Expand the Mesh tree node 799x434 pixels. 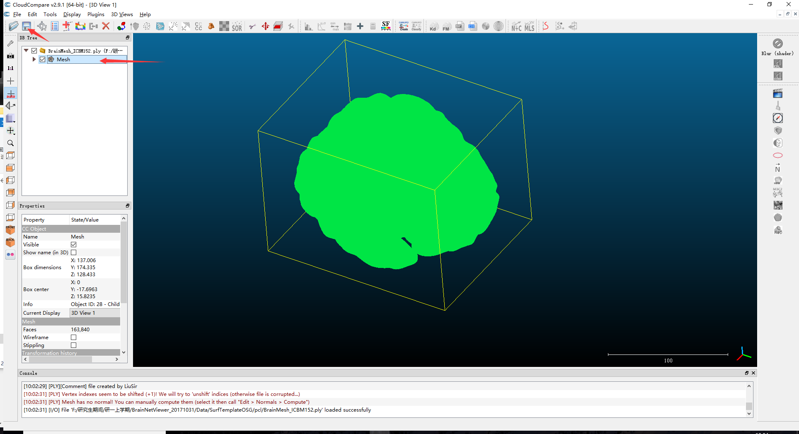pos(34,59)
